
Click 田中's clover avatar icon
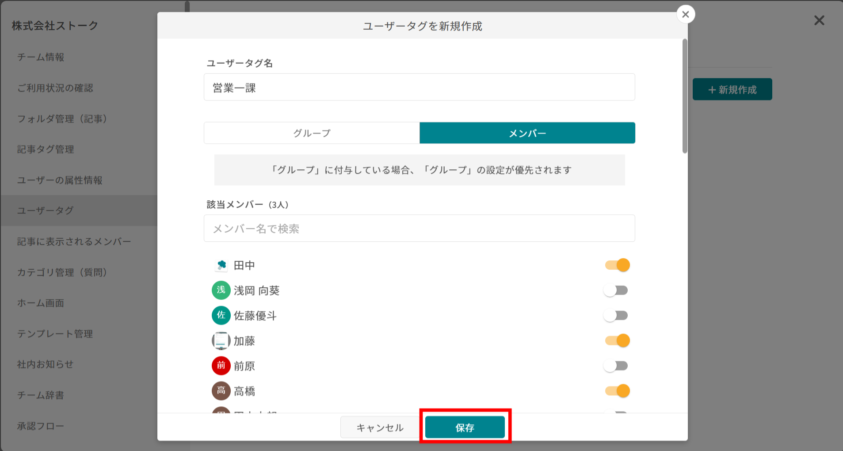point(221,265)
